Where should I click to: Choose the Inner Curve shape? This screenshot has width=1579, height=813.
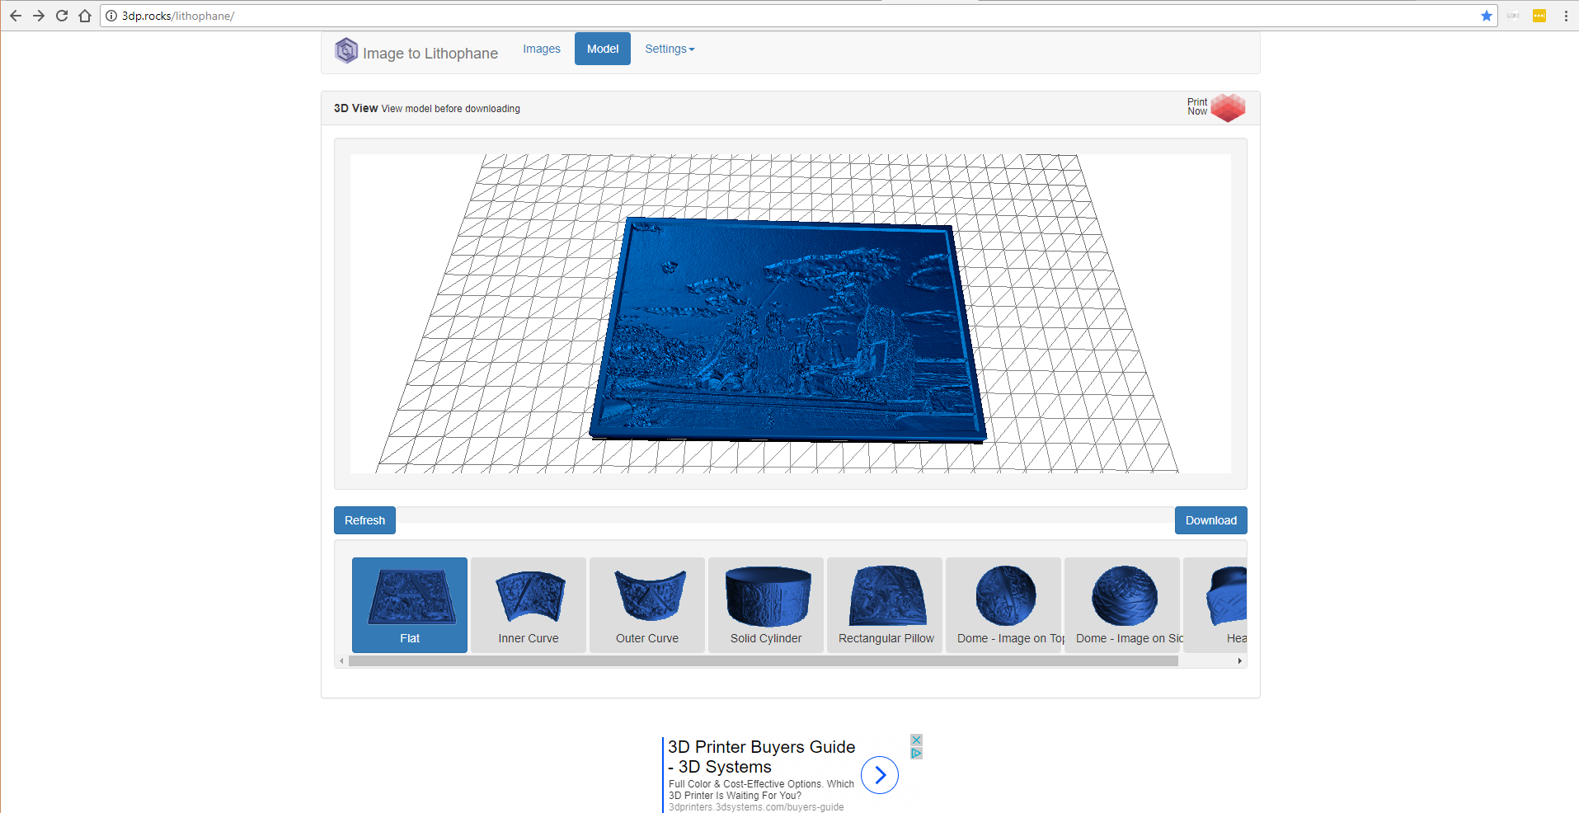click(x=529, y=605)
